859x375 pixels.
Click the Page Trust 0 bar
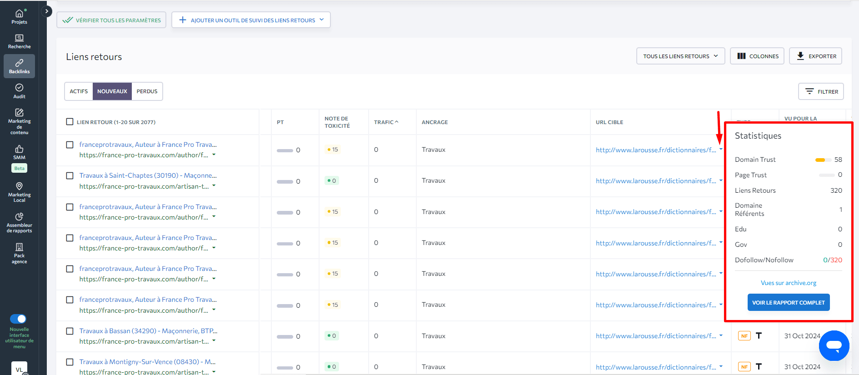pyautogui.click(x=827, y=175)
